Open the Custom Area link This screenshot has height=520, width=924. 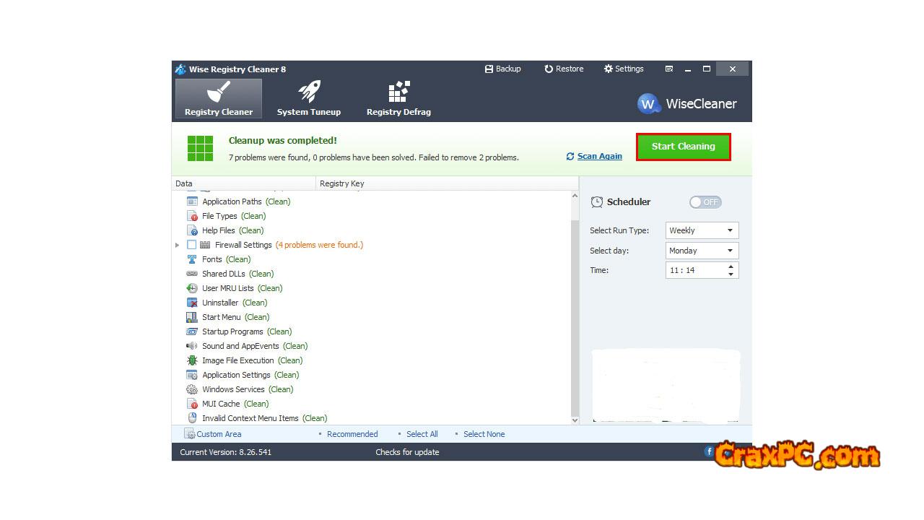point(213,434)
